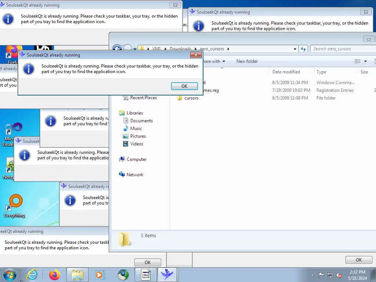This screenshot has width=376, height=282.
Task: Click the info icon in the front dialog
Action: [29, 69]
